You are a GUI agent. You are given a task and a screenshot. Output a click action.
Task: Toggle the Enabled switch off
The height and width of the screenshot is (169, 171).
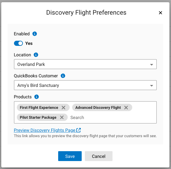(18, 43)
